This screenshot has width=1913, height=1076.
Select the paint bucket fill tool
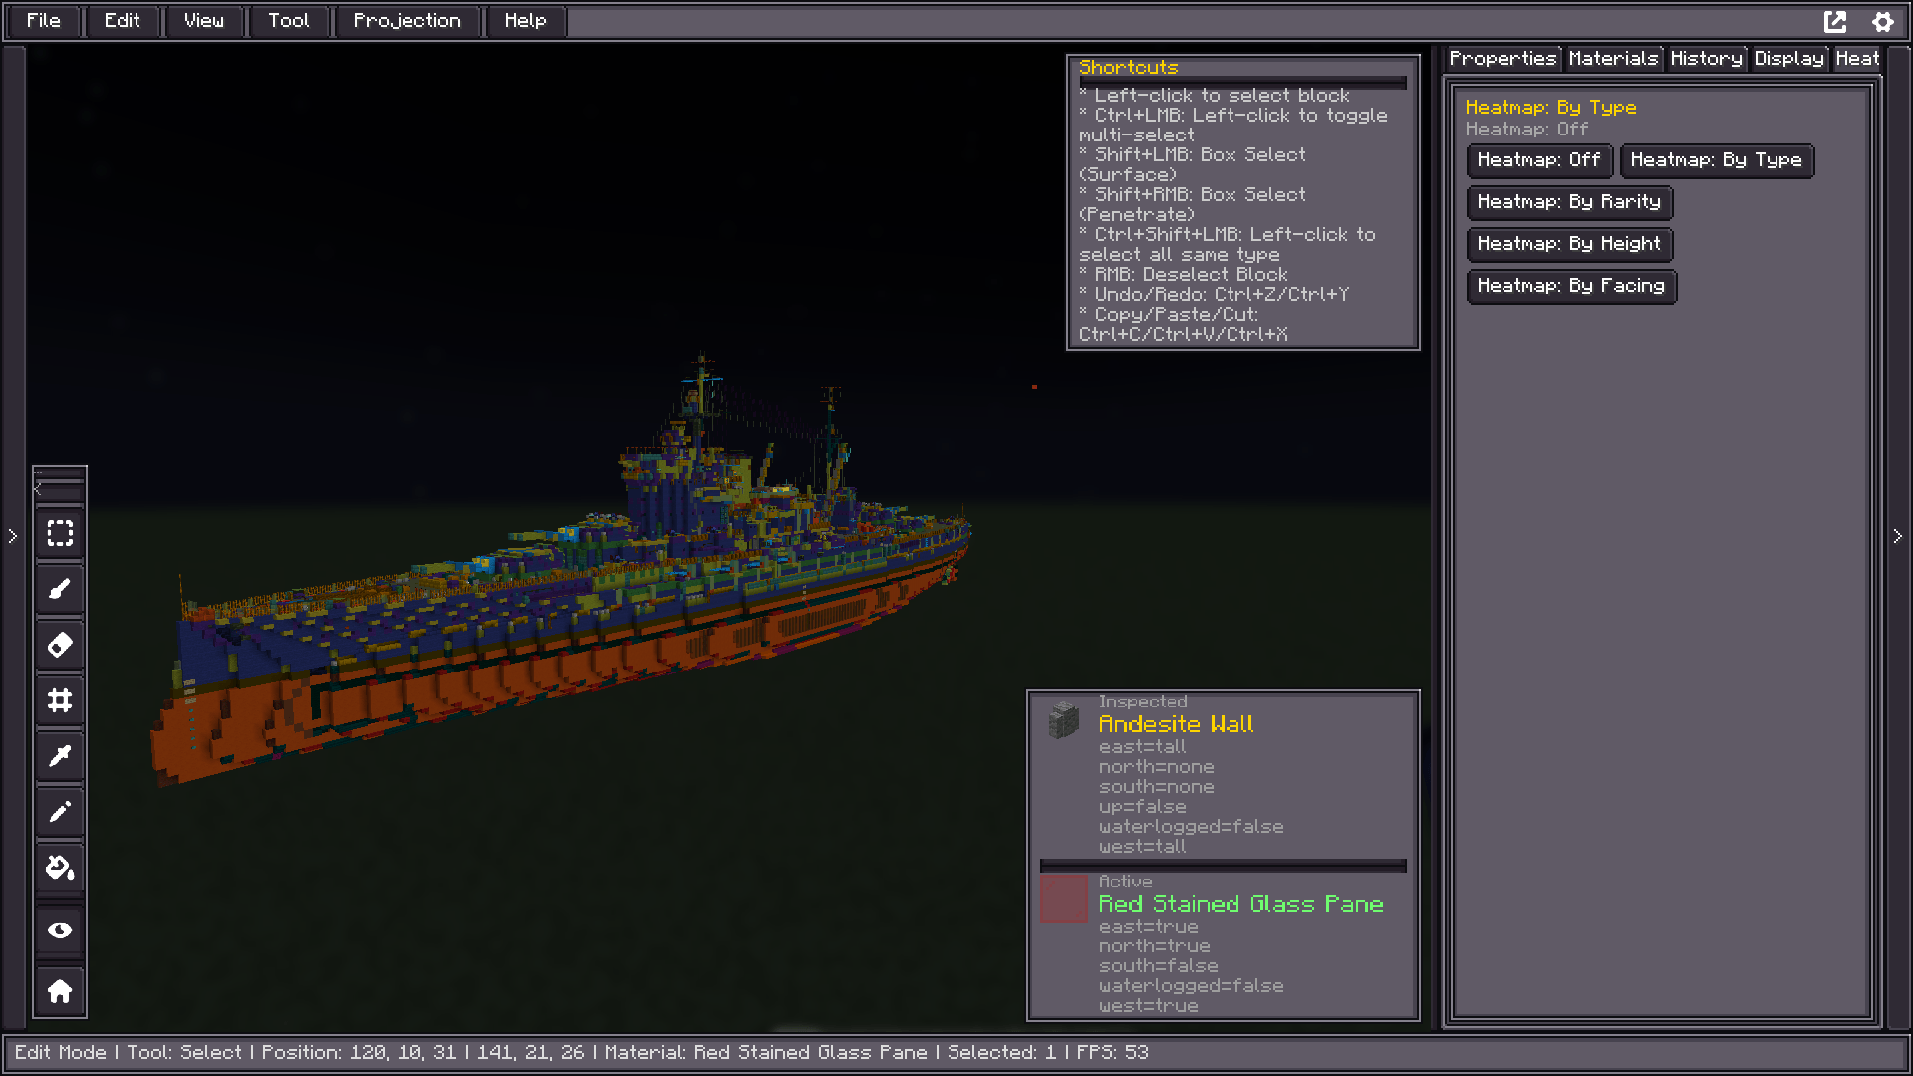click(60, 869)
